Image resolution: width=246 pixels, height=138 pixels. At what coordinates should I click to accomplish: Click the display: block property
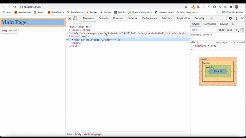tap(206, 46)
